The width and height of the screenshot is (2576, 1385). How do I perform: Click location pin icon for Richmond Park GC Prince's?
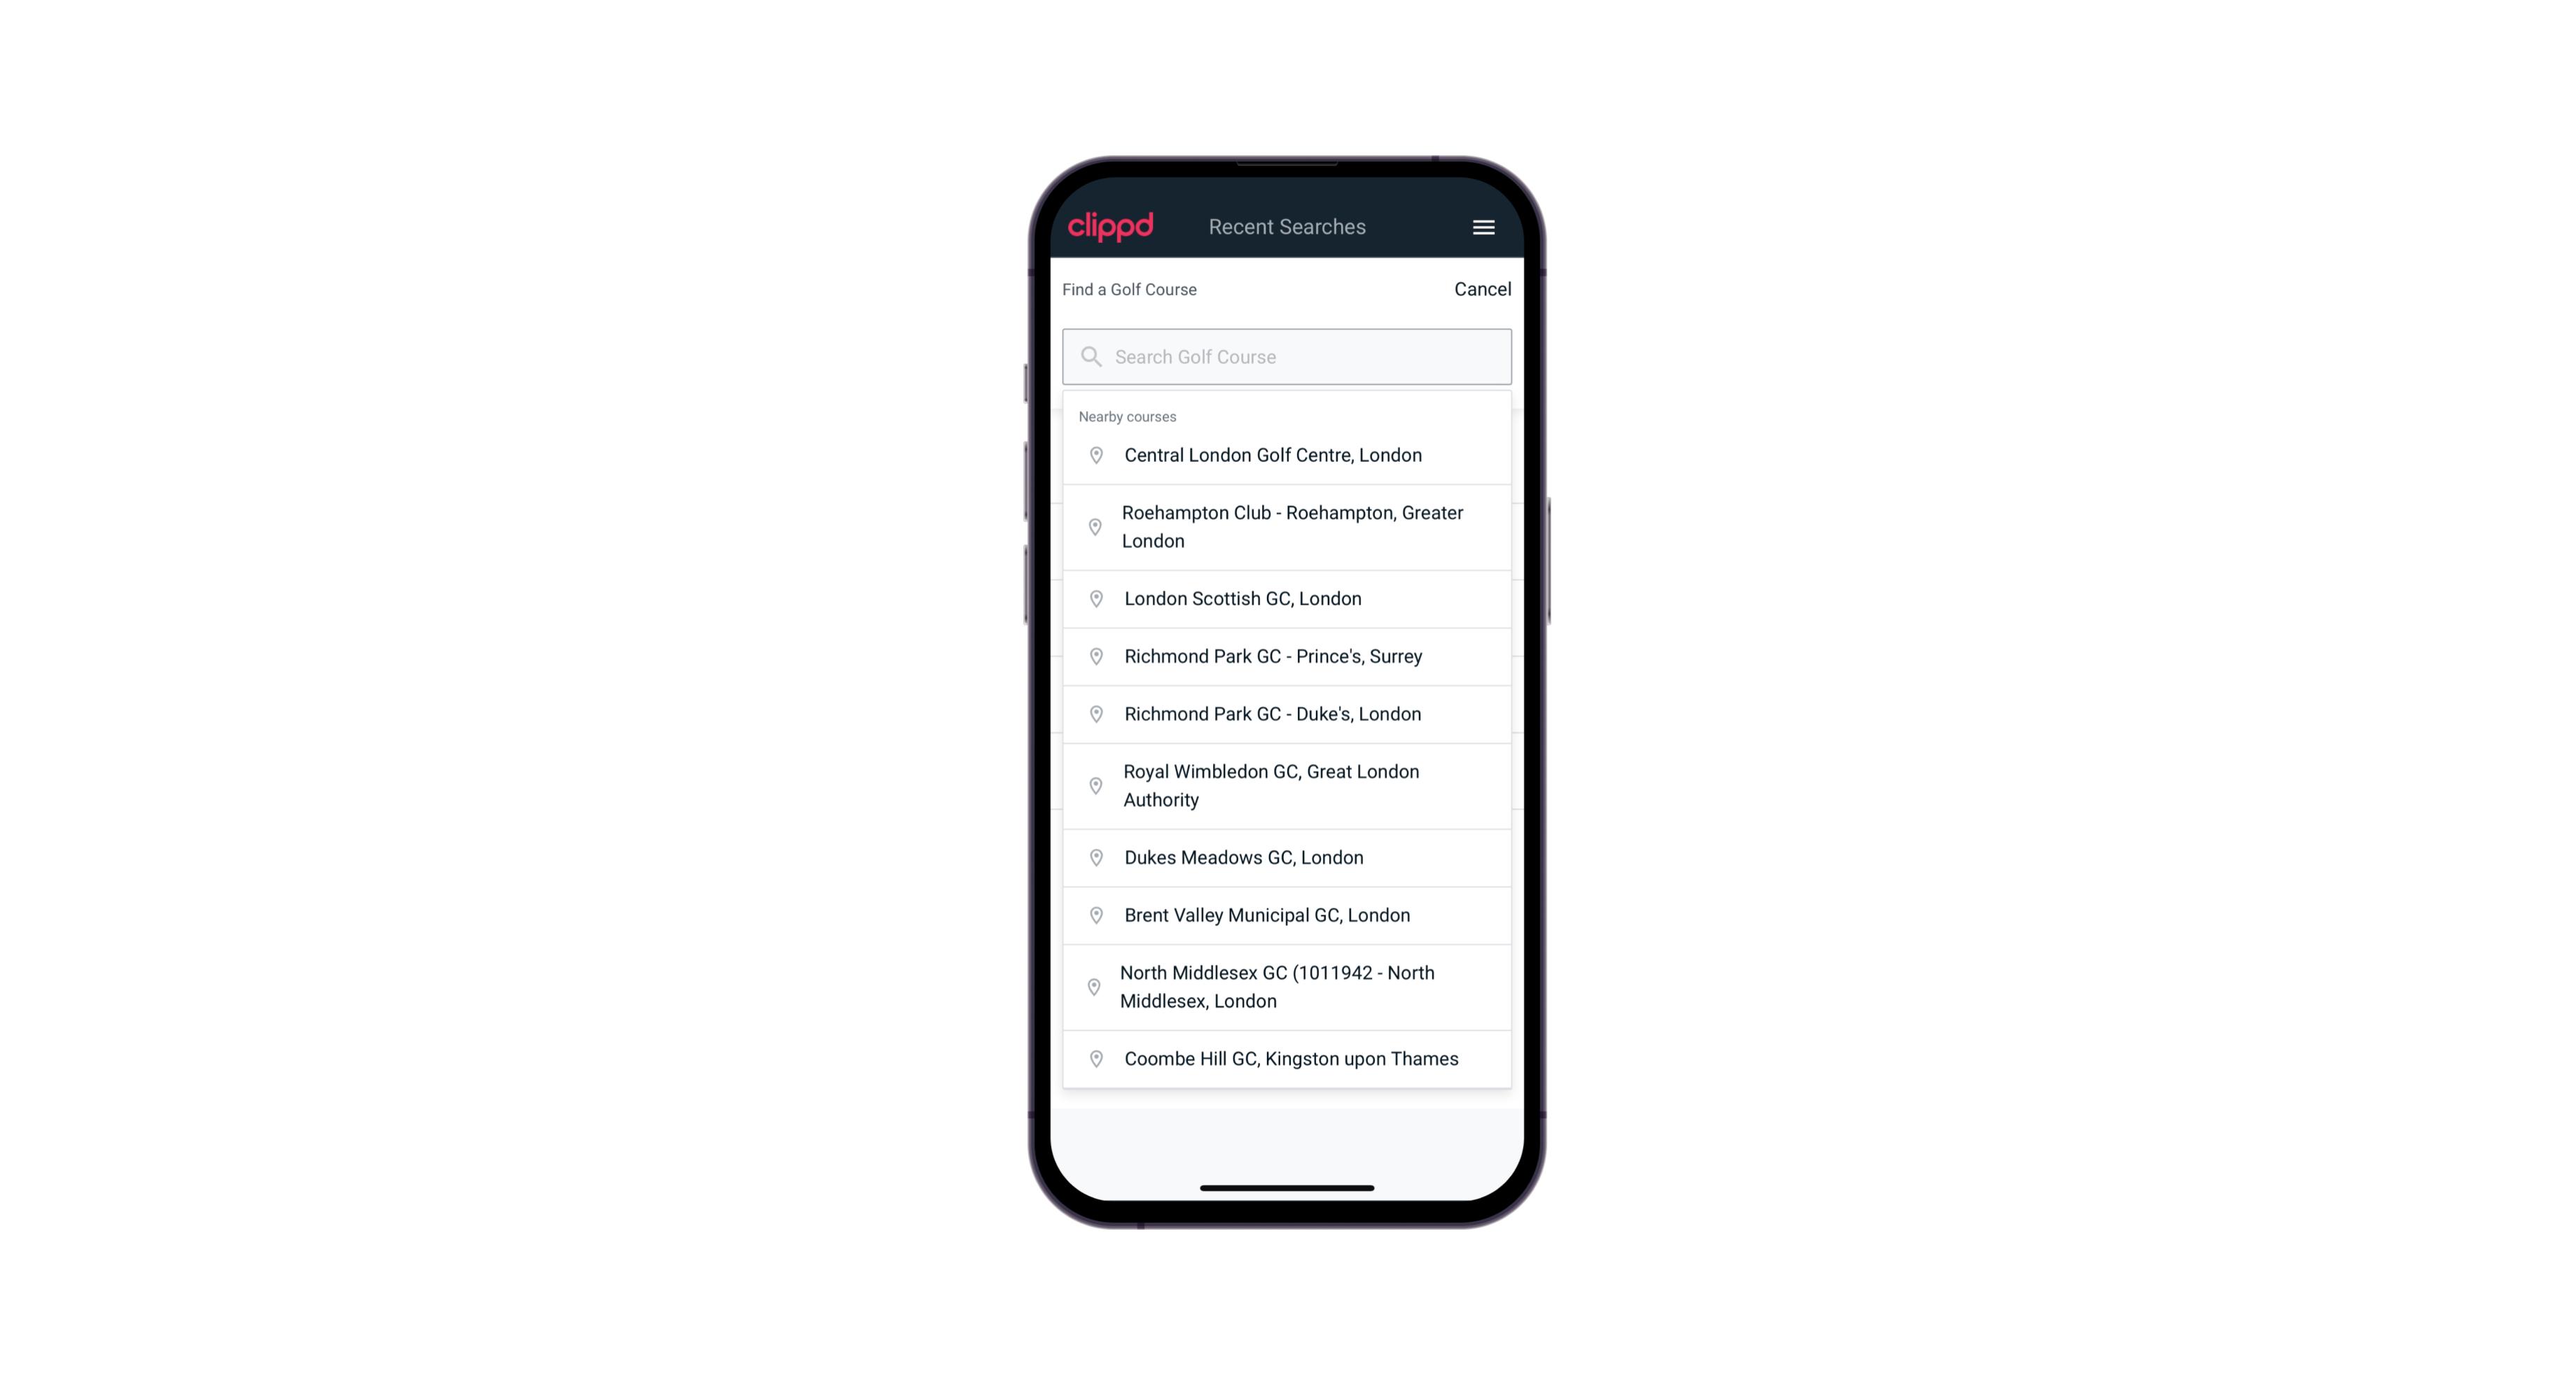1093,655
